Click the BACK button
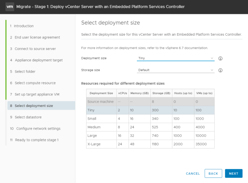The width and height of the screenshot is (248, 183). pos(213,173)
